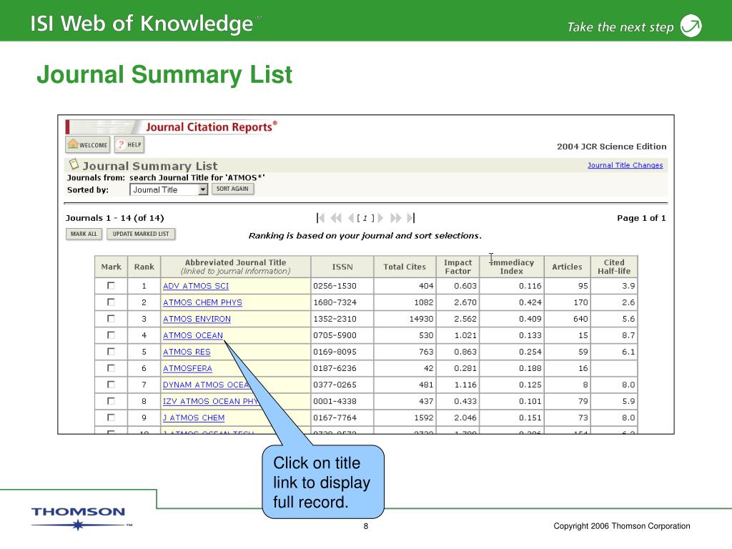Viewport: 732px width, 549px height.
Task: Mark the ATMOSFERA checkbox
Action: (111, 368)
